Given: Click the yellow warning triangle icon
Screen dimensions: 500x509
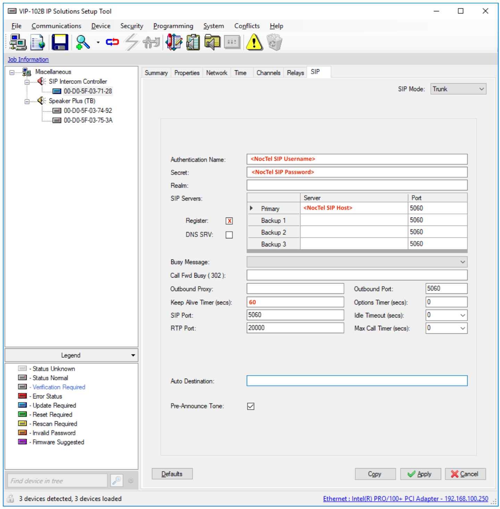Looking at the screenshot, I should pos(255,42).
